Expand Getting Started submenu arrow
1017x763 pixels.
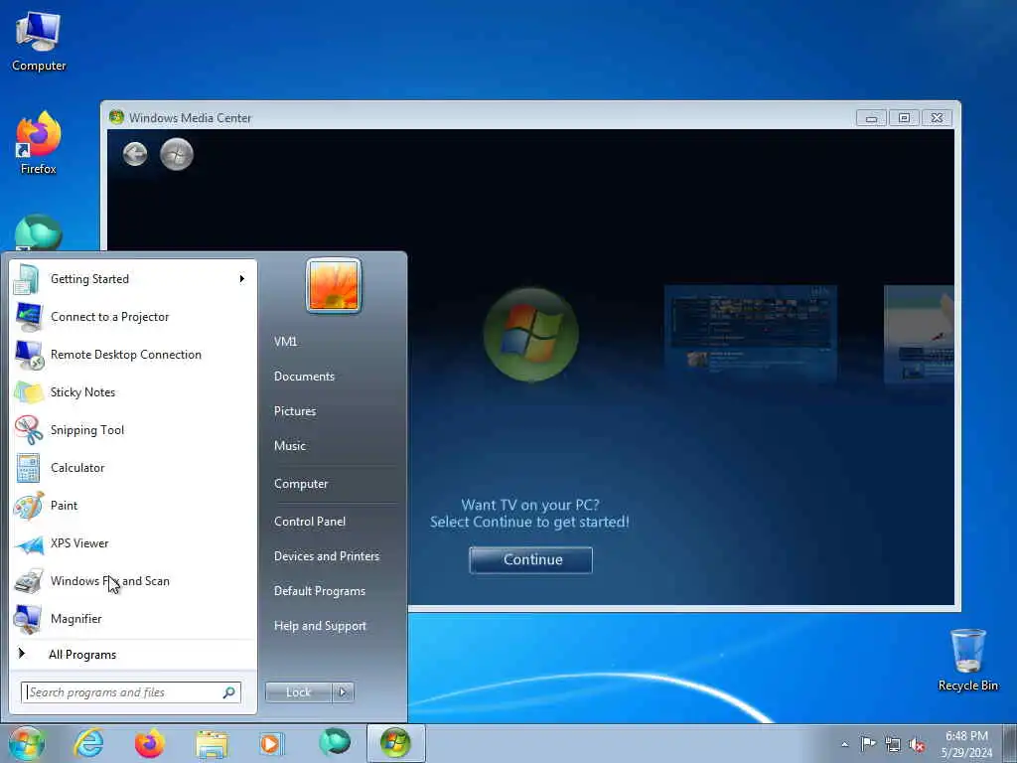point(242,279)
